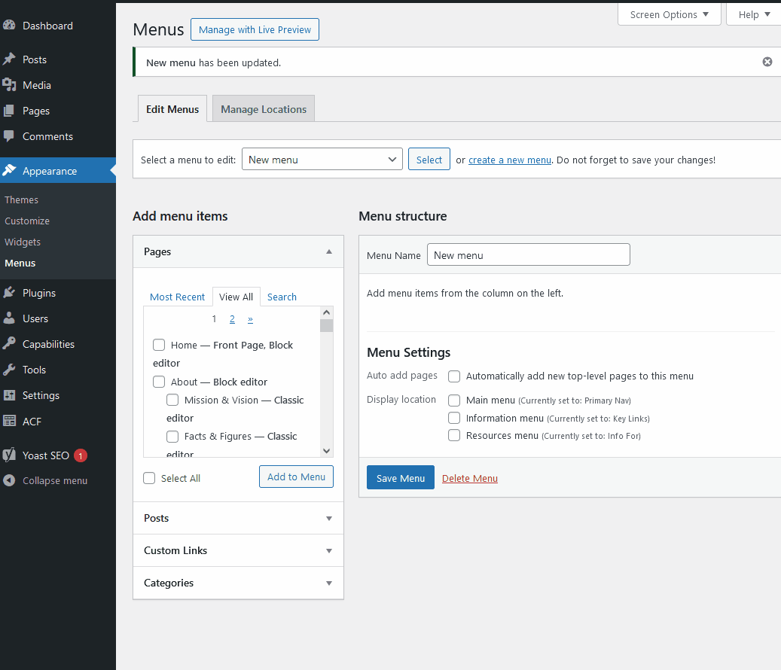Image resolution: width=781 pixels, height=670 pixels.
Task: Click the Collapse menu arrow icon
Action: (x=9, y=480)
